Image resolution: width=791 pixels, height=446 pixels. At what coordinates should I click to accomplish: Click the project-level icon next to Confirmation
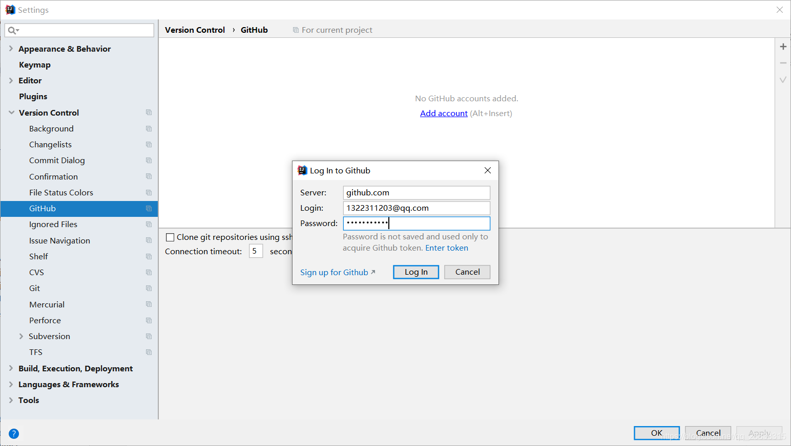[149, 176]
